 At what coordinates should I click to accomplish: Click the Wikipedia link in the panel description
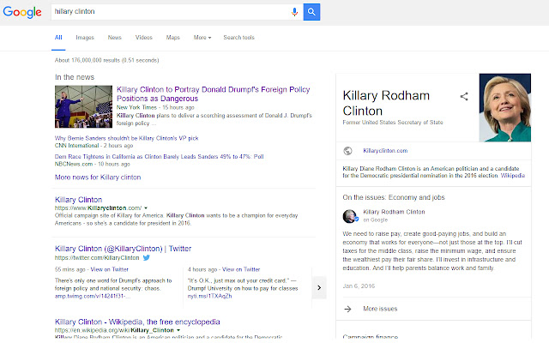513,176
